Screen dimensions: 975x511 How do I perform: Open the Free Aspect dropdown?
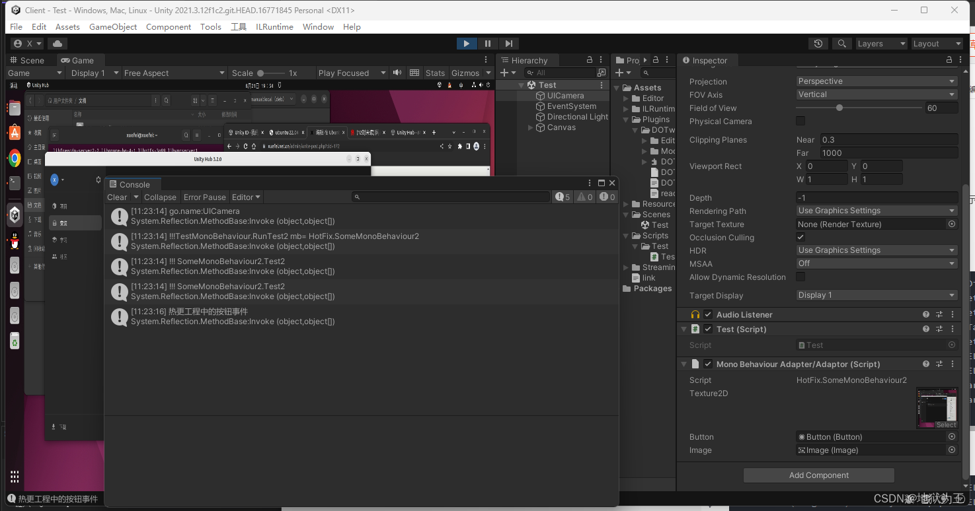pyautogui.click(x=175, y=73)
